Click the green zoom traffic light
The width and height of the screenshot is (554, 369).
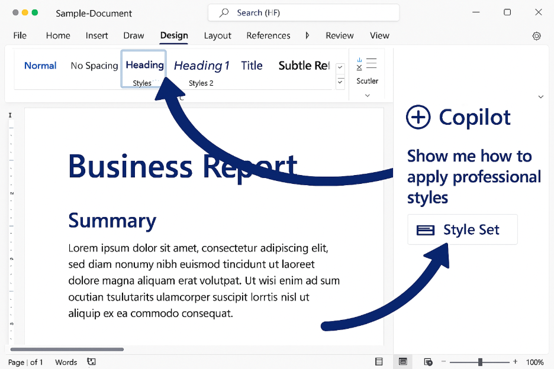(34, 12)
